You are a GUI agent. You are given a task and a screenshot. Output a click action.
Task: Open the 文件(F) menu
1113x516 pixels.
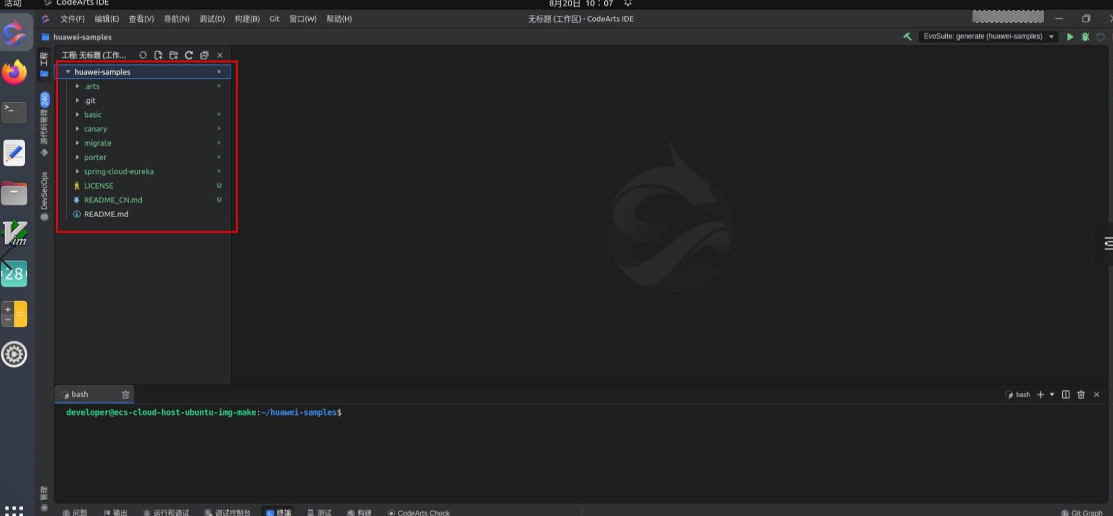coord(73,19)
